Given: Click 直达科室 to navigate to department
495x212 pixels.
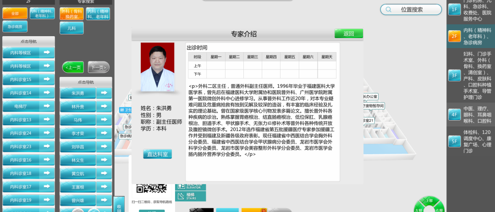Looking at the screenshot, I should 157,154.
